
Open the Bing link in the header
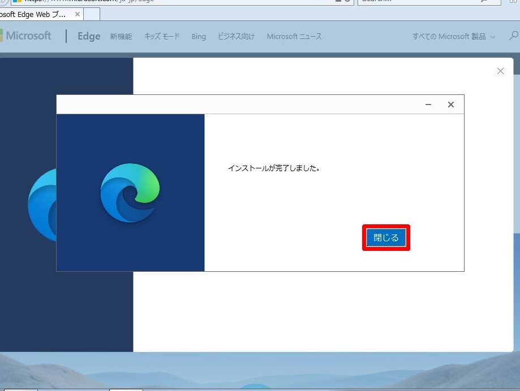(x=198, y=36)
